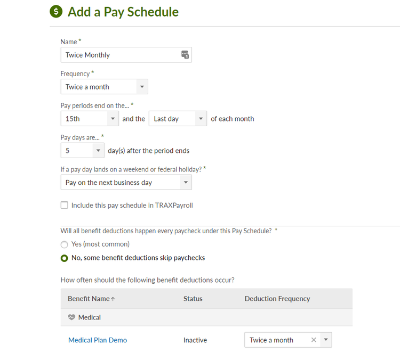Screen dimensions: 400x353
Task: Open the Medical Plan Demo link
Action: tap(98, 340)
